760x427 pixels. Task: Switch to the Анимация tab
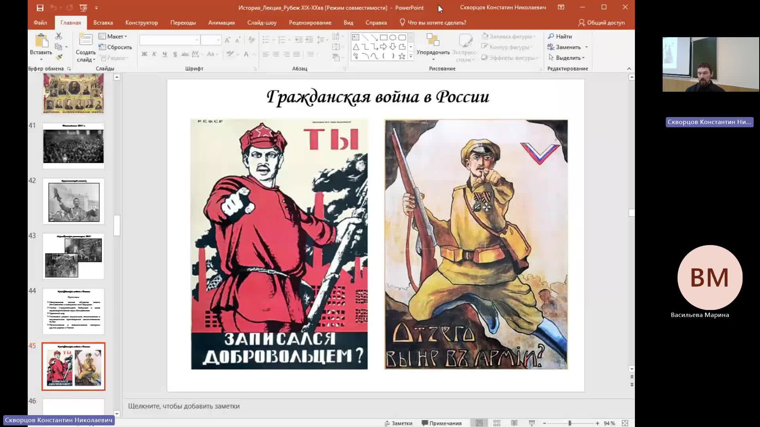tap(221, 23)
